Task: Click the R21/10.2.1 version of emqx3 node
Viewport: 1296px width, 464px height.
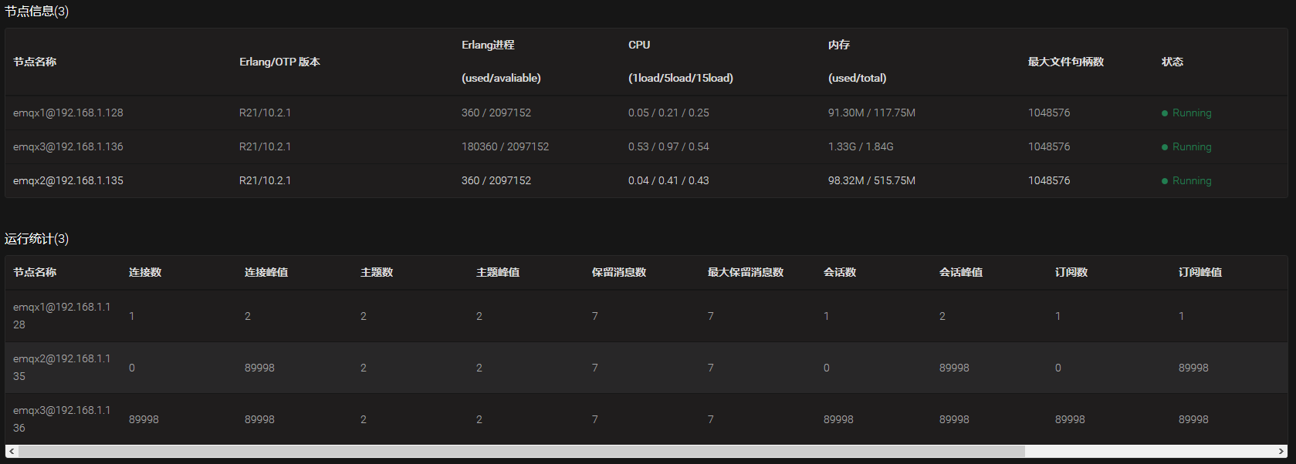Action: pos(264,146)
